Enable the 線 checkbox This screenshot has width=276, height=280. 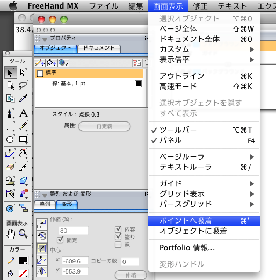point(118,245)
